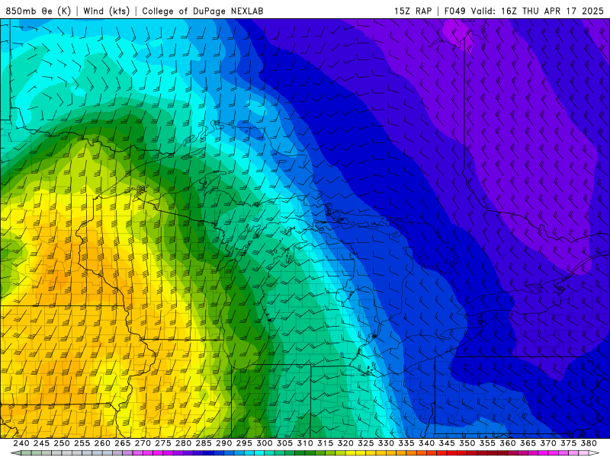Click the 380 value on color scale
This screenshot has width=610, height=457.
(x=589, y=443)
